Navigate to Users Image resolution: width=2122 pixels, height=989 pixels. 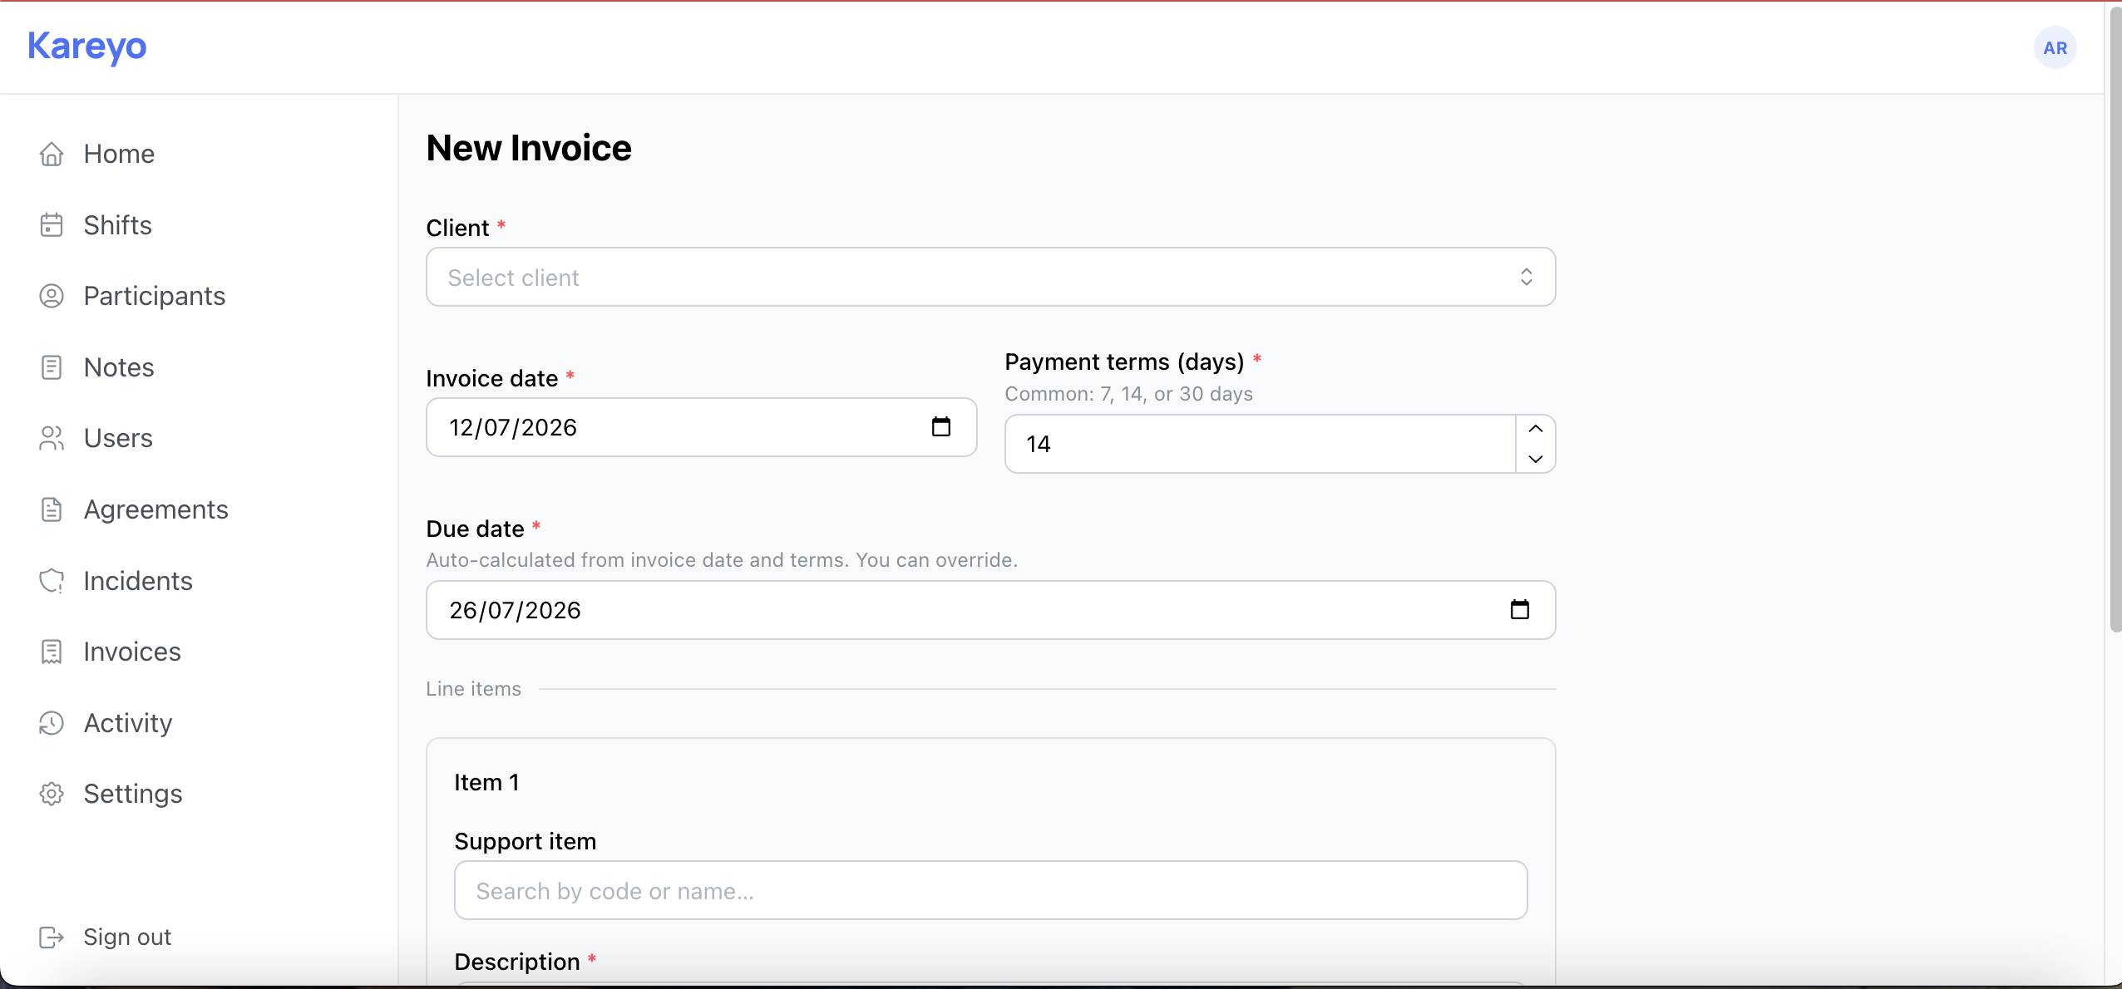point(118,438)
